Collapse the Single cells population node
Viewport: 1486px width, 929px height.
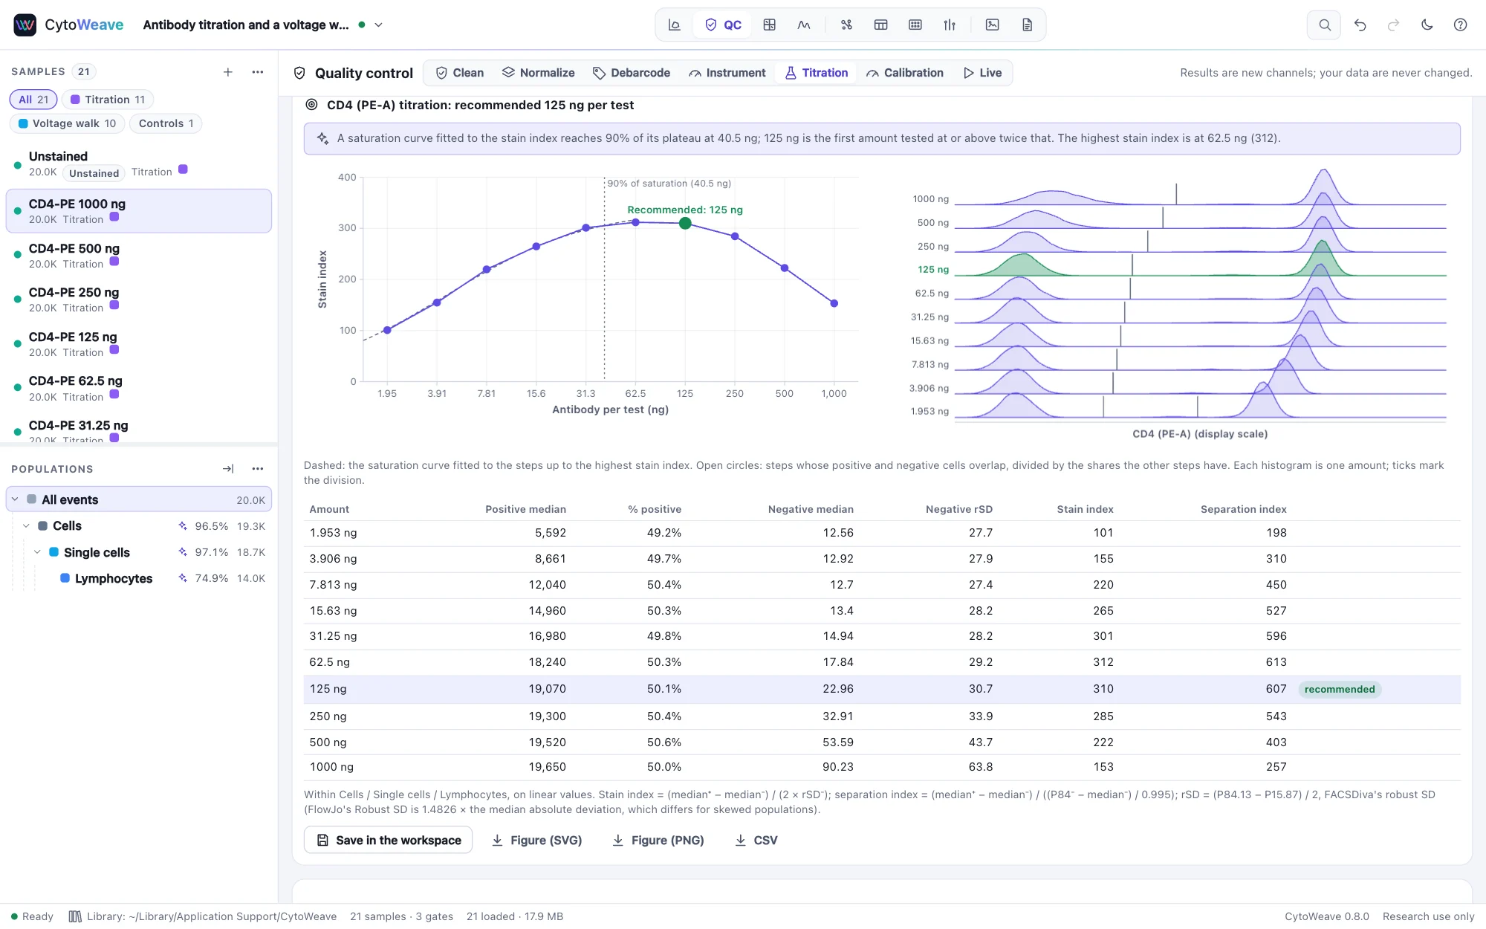(37, 552)
